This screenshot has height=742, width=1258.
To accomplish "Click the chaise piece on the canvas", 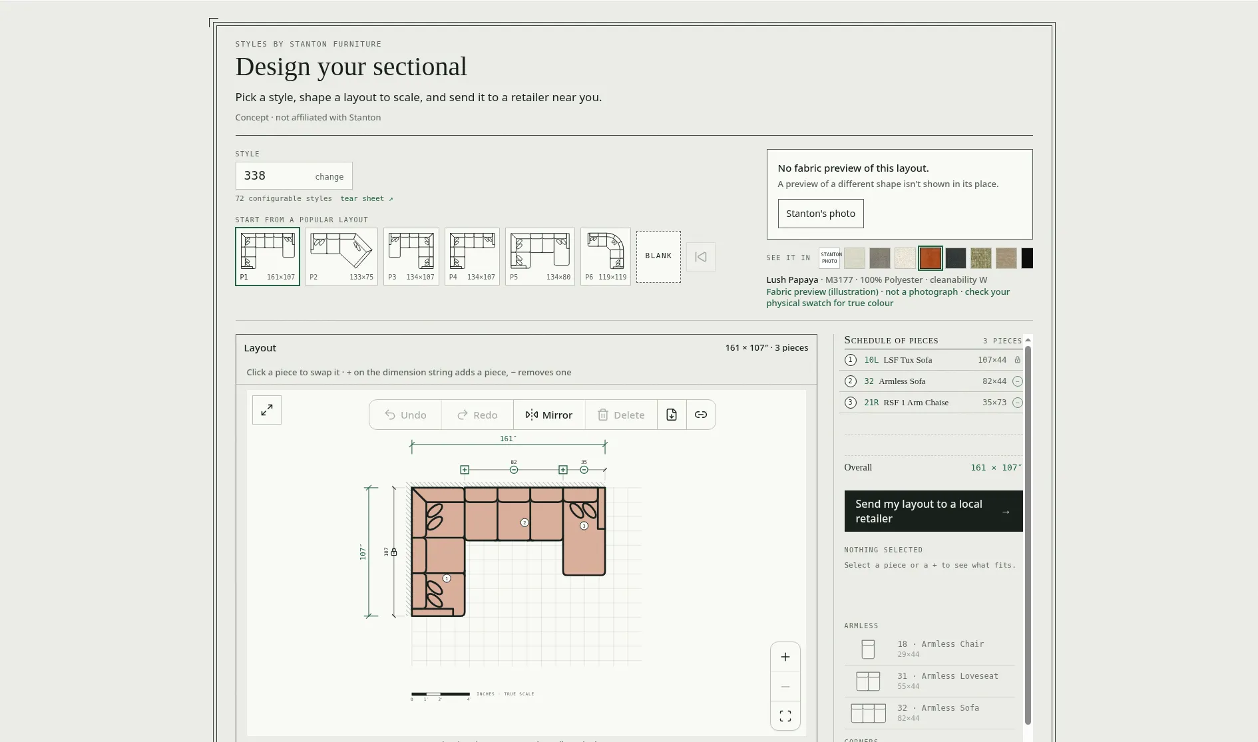I will click(584, 551).
